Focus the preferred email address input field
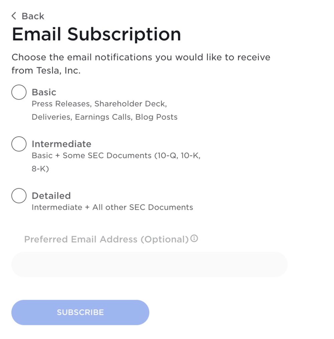Screen dimensions: 334x339 [x=149, y=264]
